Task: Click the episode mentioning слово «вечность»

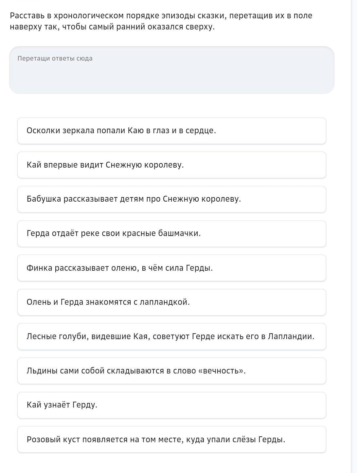Action: tap(171, 371)
